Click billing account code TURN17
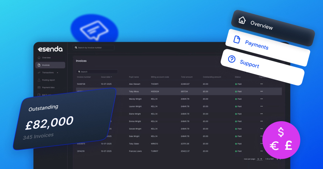Image resolution: width=323 pixels, height=169 pixels. (x=155, y=151)
